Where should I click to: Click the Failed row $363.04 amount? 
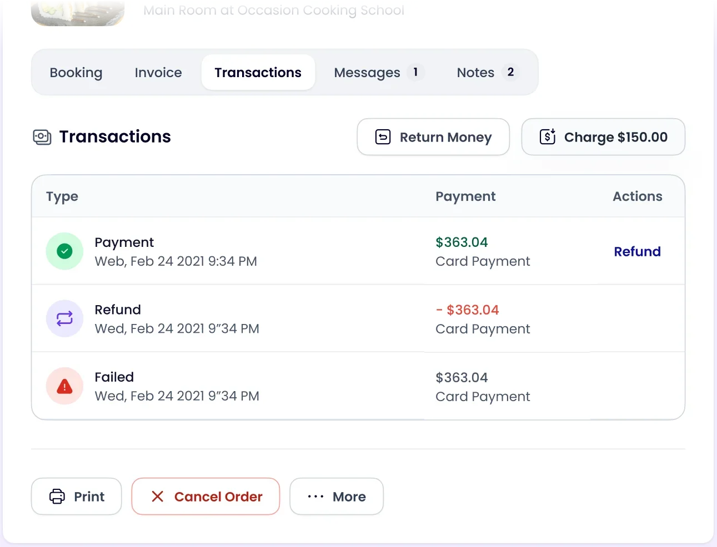click(x=462, y=378)
